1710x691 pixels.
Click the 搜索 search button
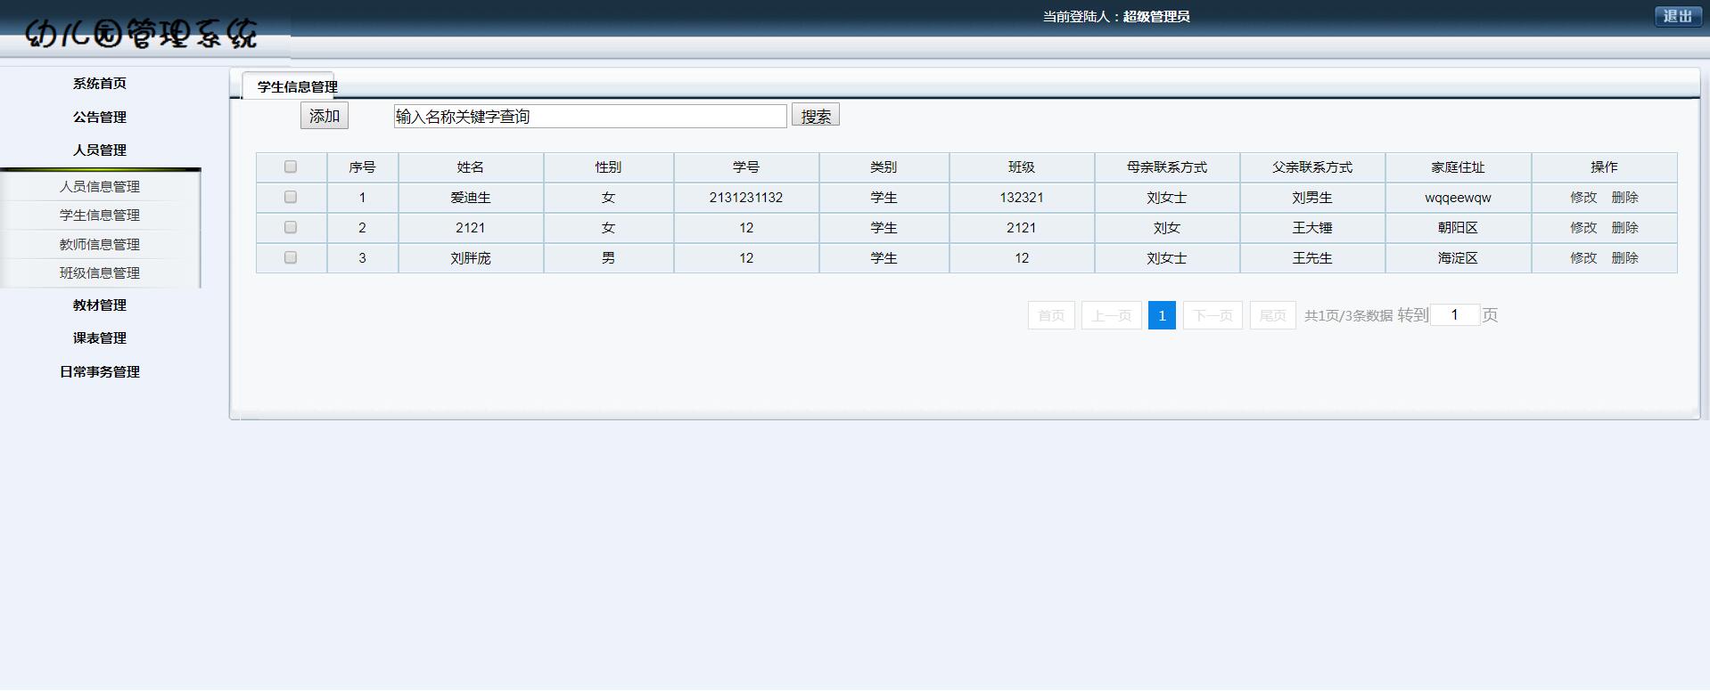tap(815, 116)
